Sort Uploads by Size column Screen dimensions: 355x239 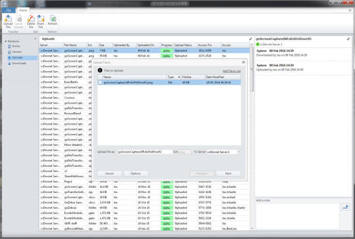click(x=105, y=45)
